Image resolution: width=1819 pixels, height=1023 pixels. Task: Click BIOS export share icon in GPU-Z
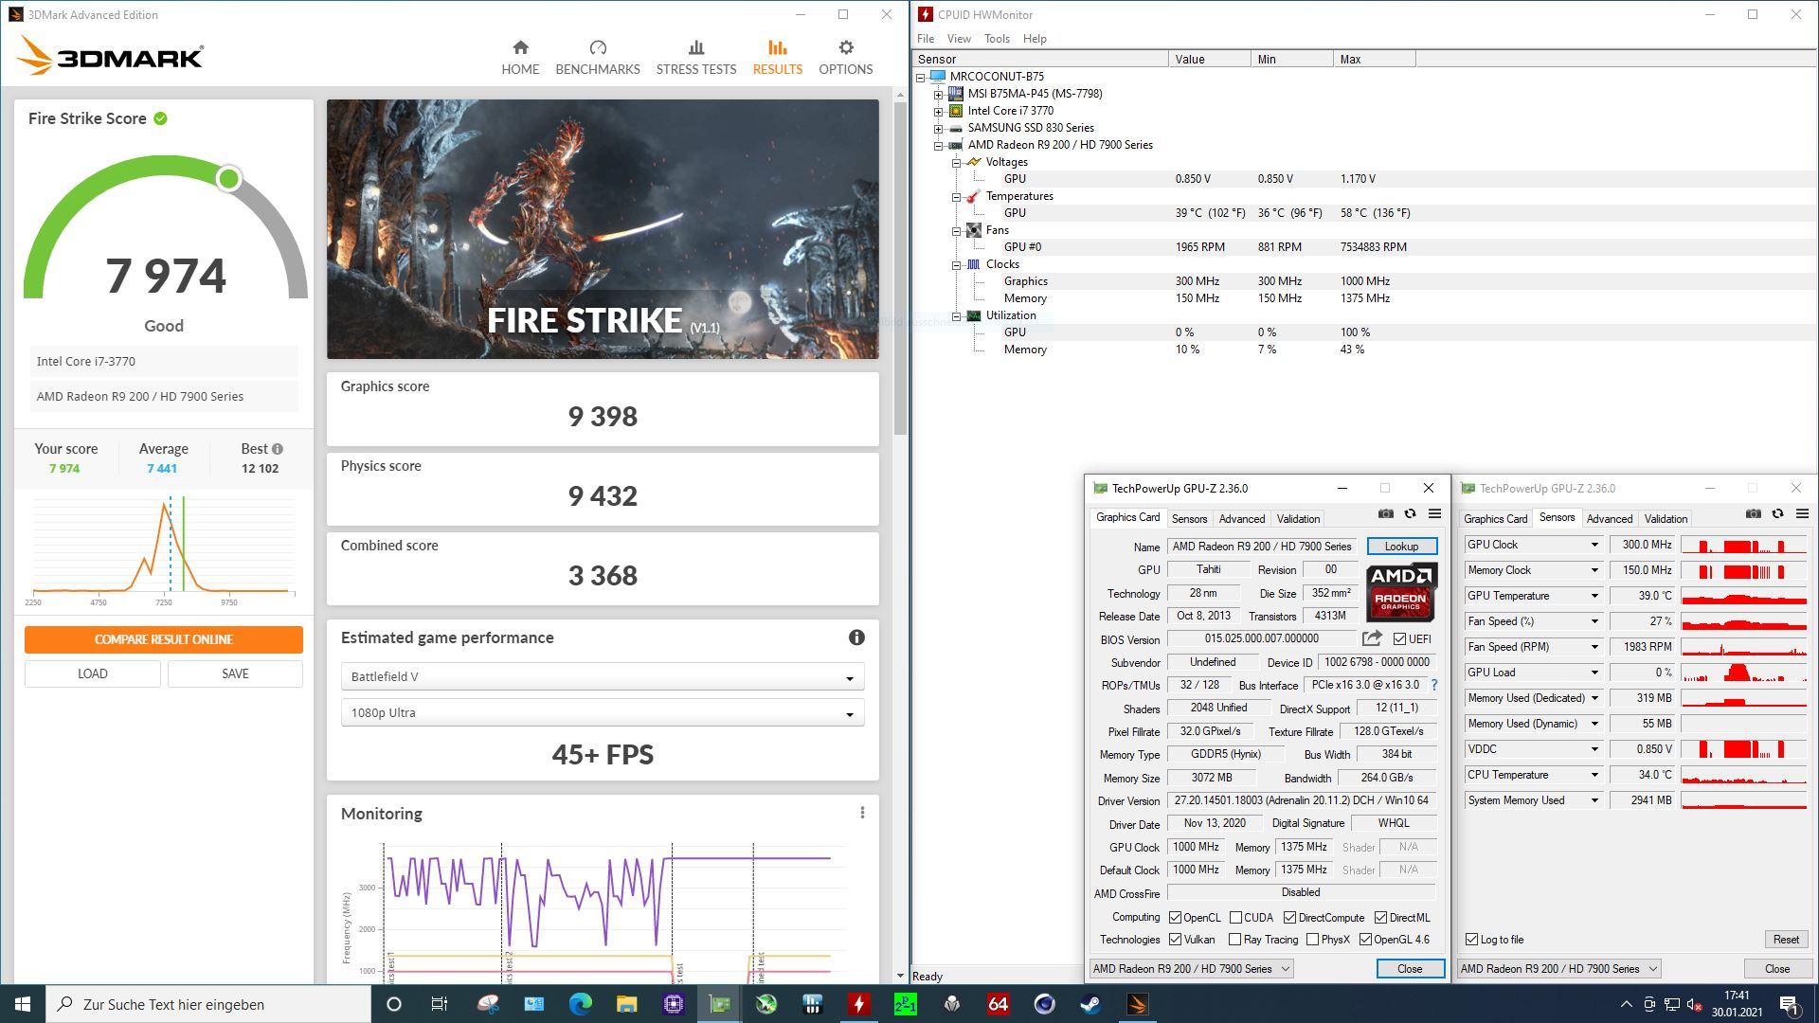click(1372, 638)
